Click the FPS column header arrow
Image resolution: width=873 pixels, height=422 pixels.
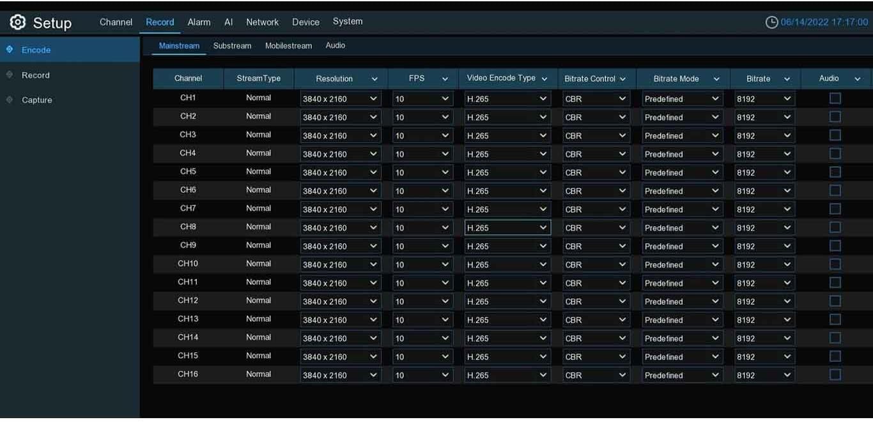click(445, 79)
